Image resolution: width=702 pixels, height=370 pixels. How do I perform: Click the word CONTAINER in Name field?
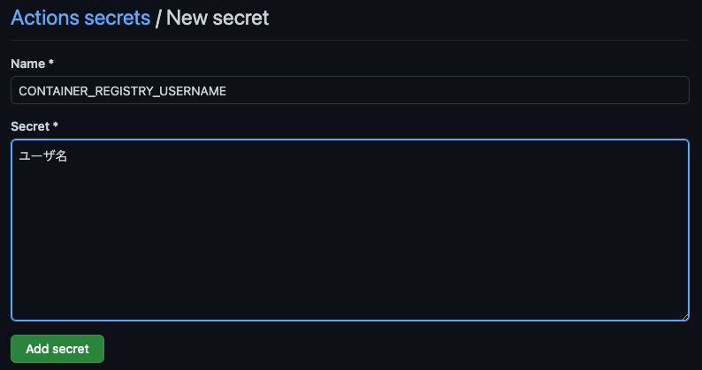click(x=53, y=91)
